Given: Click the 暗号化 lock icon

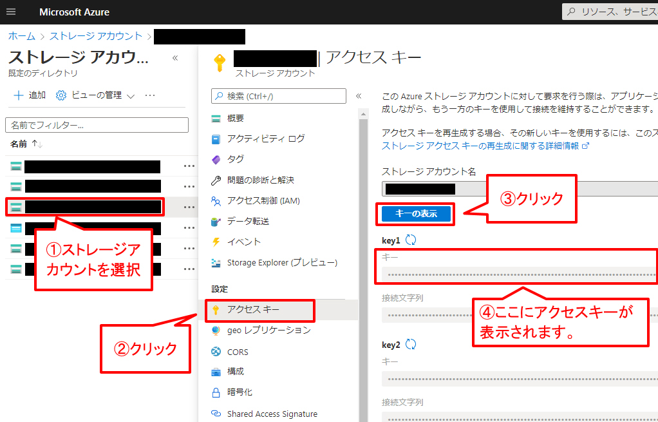Looking at the screenshot, I should (216, 392).
